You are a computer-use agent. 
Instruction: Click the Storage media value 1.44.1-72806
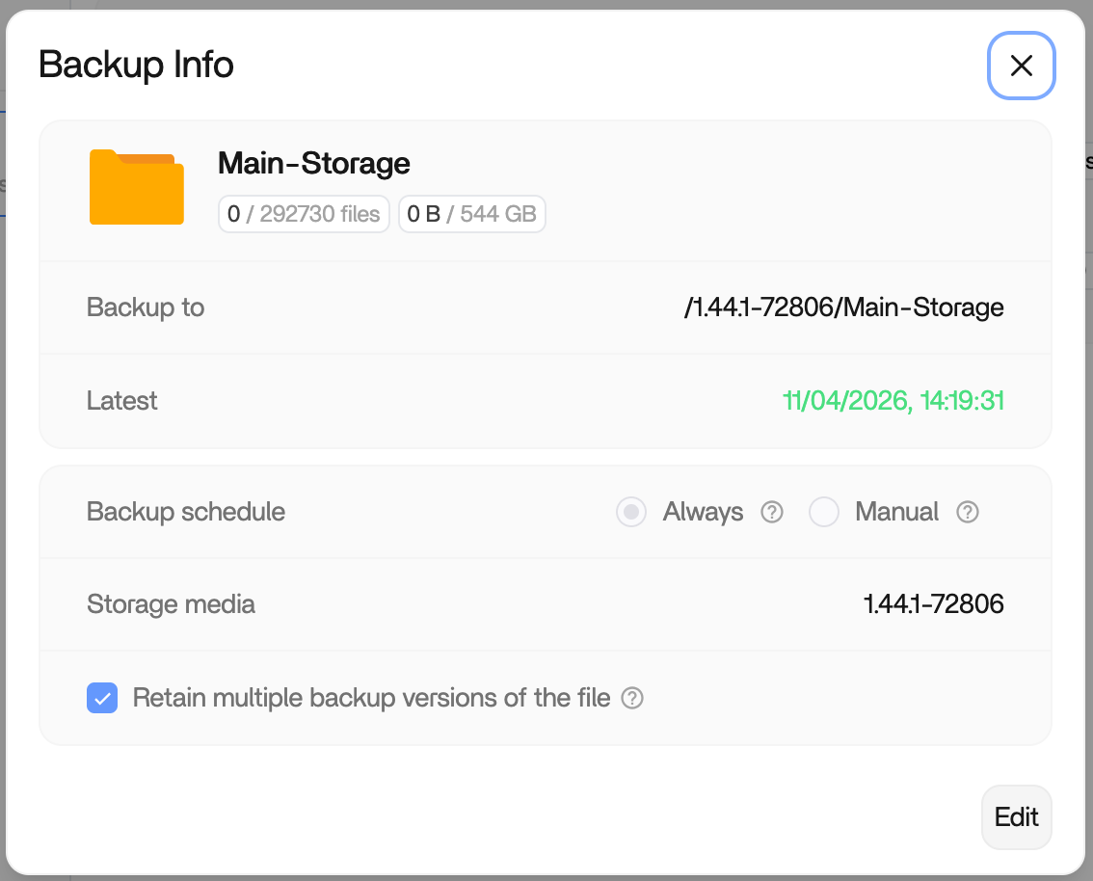coord(933,604)
